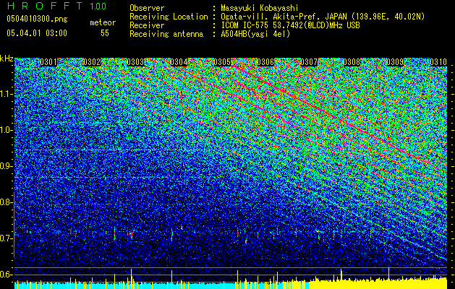455x289 pixels.
Task: Click the 1.0 kHz axis tick label
Action: (7, 131)
